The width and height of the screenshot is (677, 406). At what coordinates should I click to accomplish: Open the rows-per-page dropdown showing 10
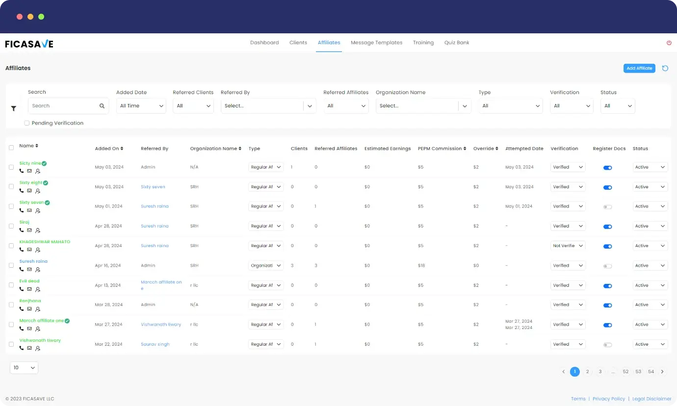(24, 368)
